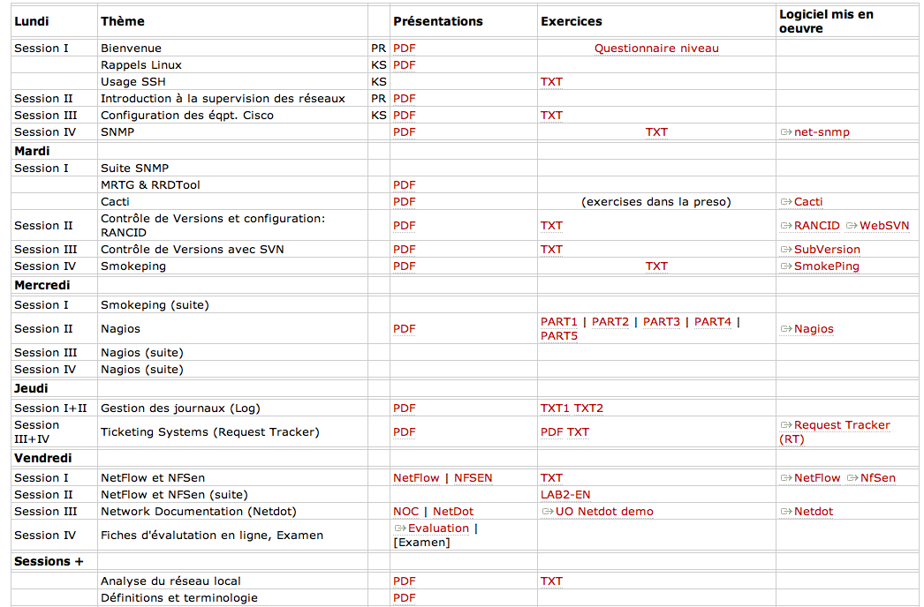
Task: Click the external-link icon beside net-snmp
Action: pos(785,132)
